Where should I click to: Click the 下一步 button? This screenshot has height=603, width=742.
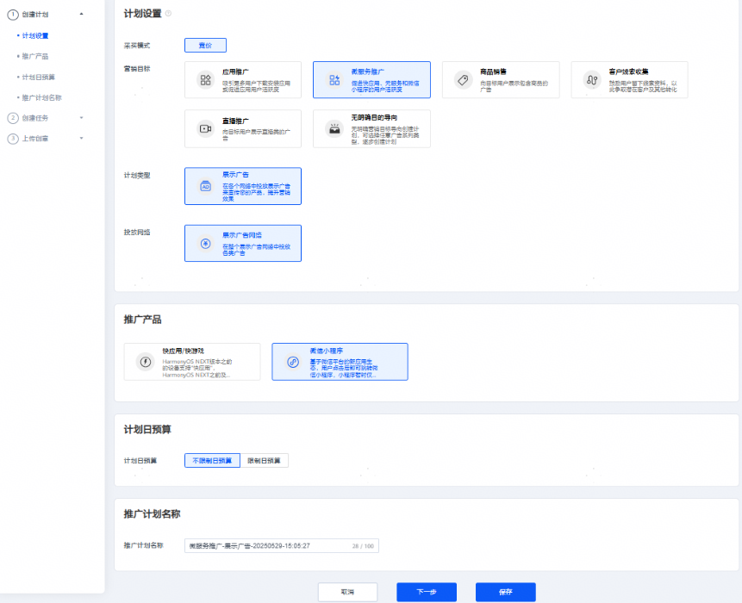click(427, 592)
